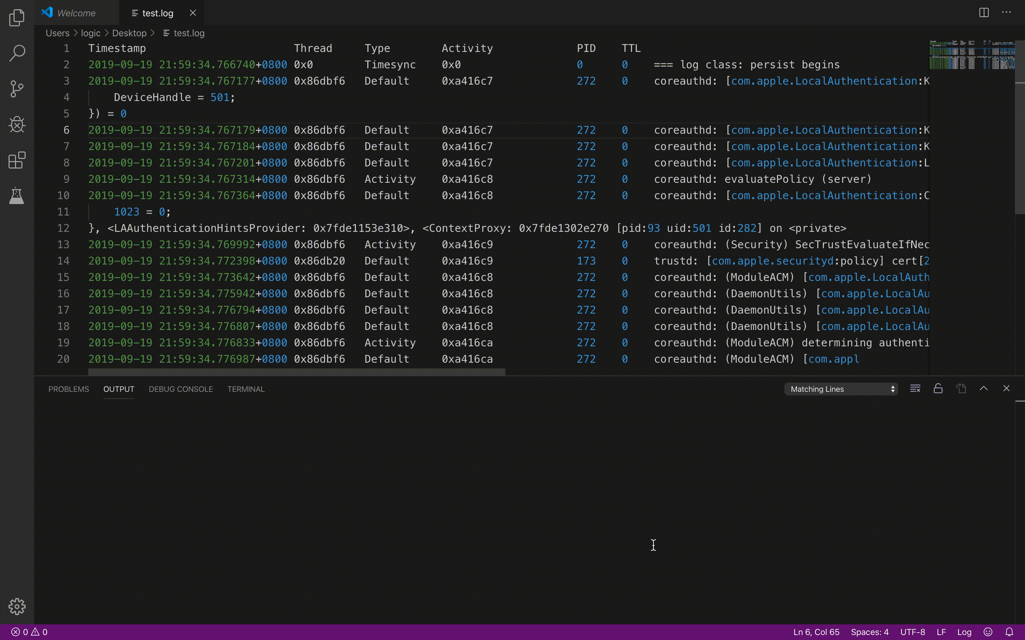Viewport: 1025px width, 640px height.
Task: Open the Explorer view in activity bar
Action: pos(17,18)
